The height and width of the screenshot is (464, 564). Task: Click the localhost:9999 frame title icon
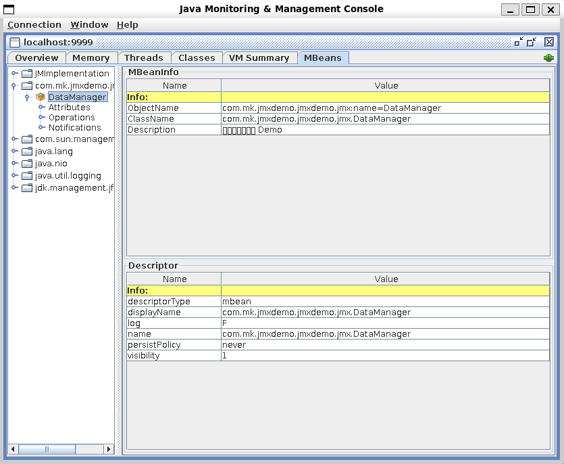coord(15,42)
